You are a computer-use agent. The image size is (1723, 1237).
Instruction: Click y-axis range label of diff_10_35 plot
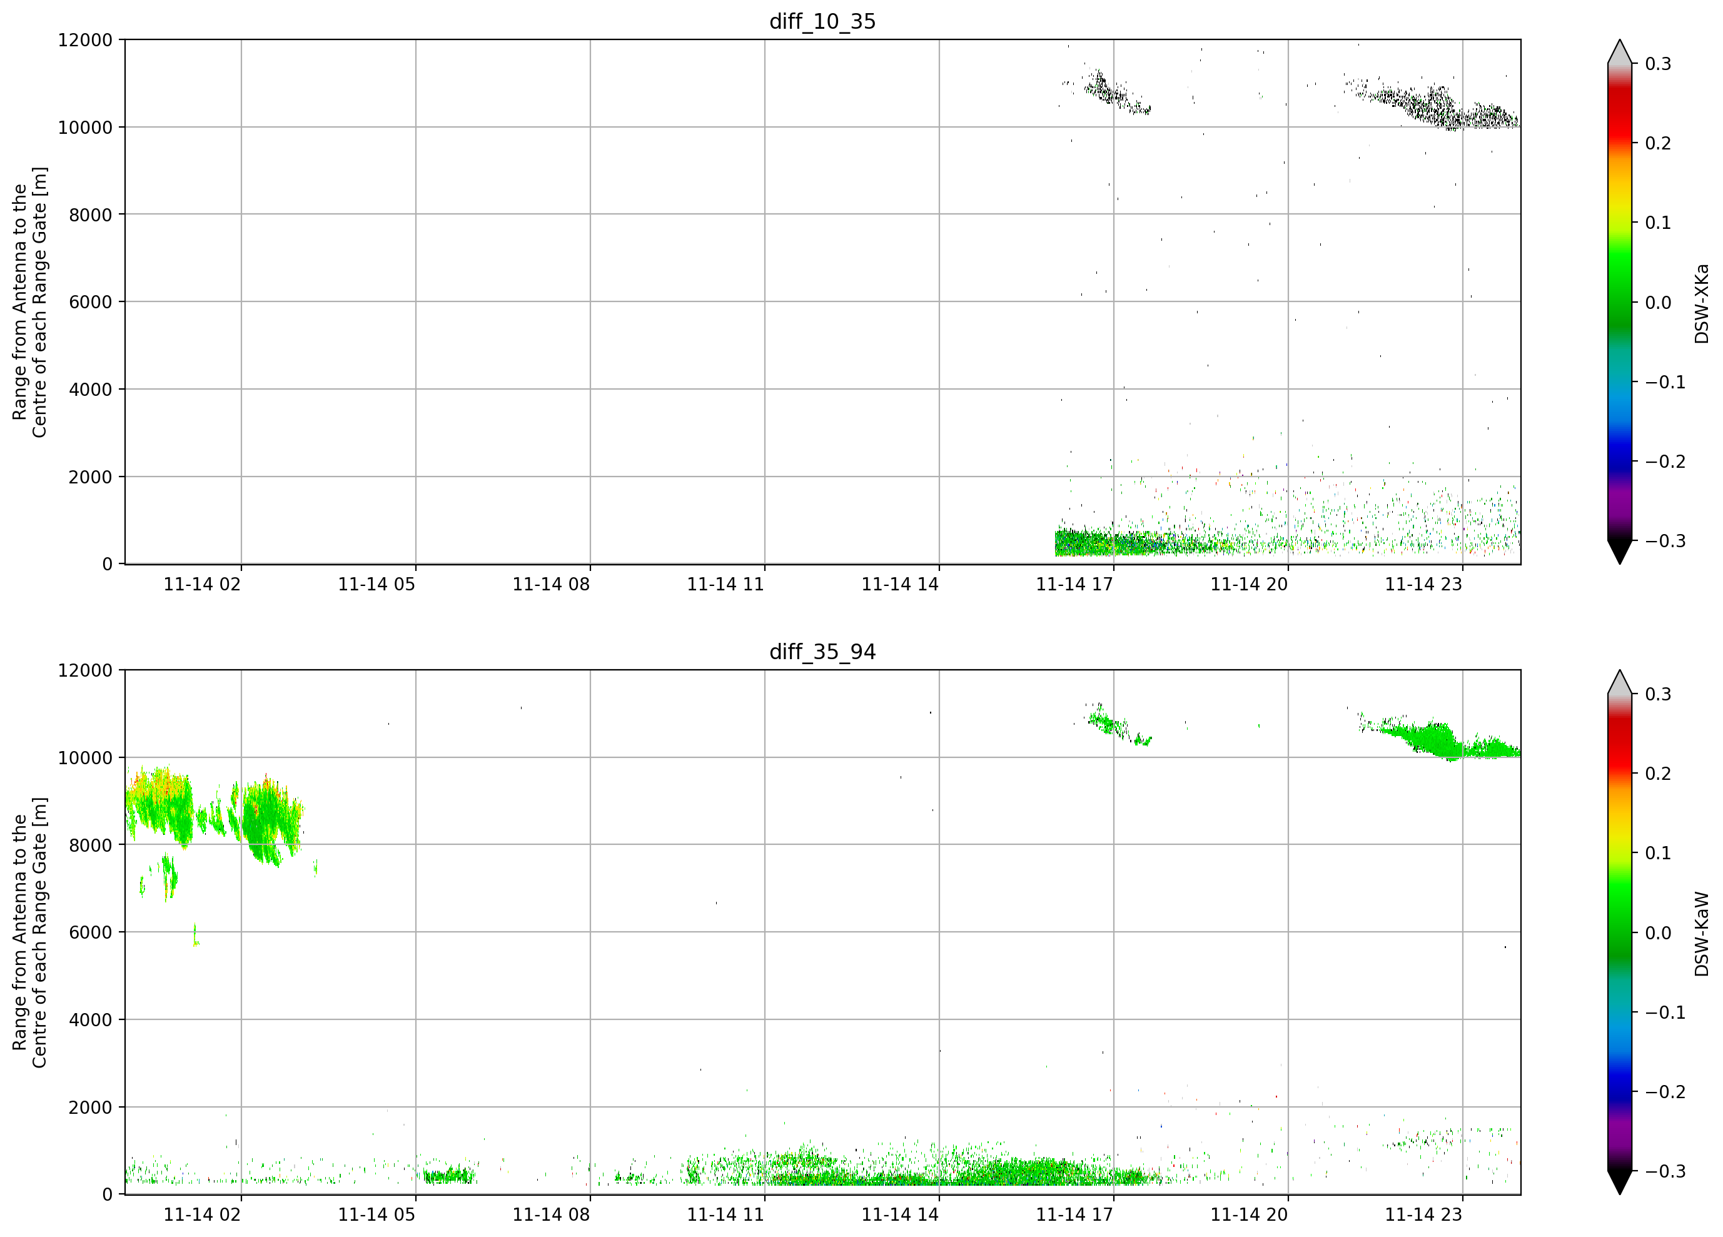29,301
